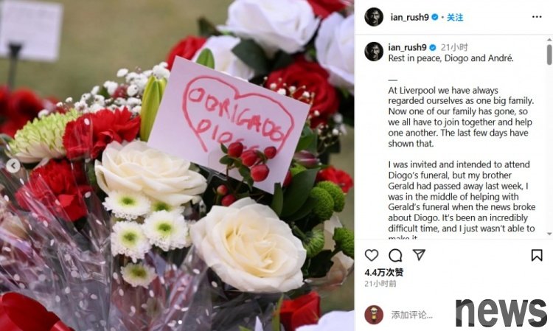The height and width of the screenshot is (331, 553).
Task: Click the caption scrollbar thumb
Action: [549, 55]
